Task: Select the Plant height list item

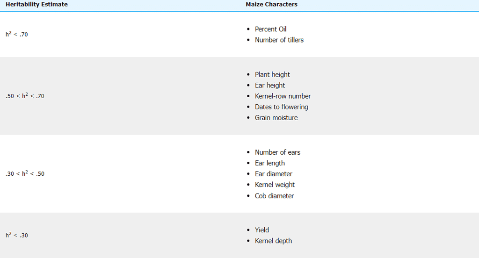Action: 272,75
